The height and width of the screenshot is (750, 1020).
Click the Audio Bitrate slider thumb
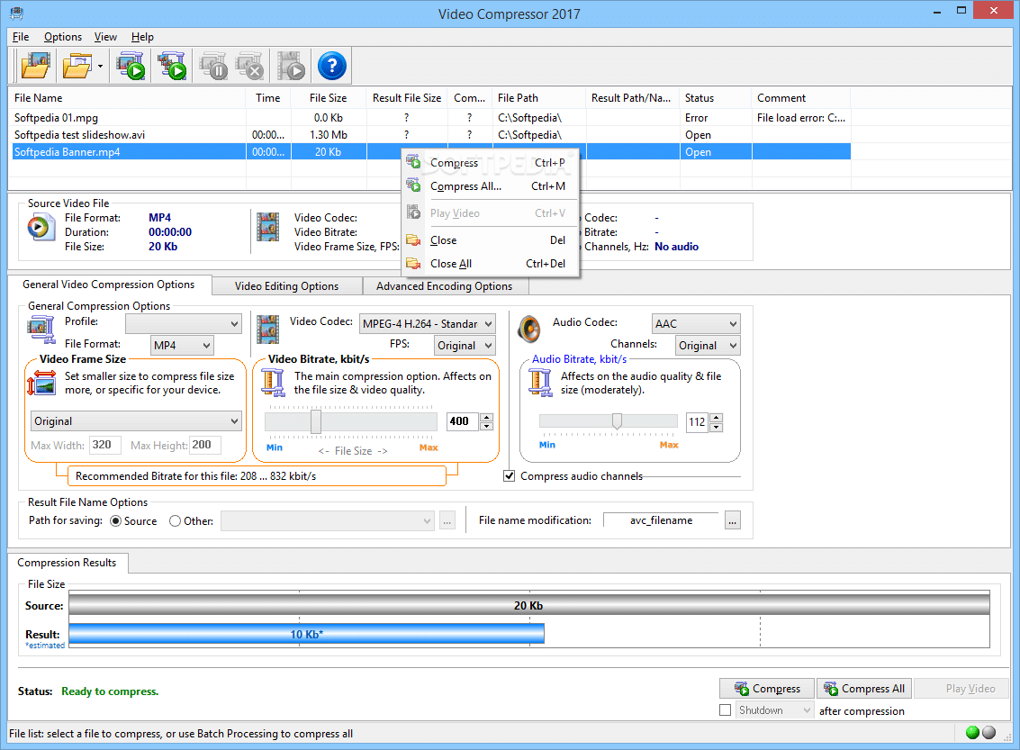(617, 421)
